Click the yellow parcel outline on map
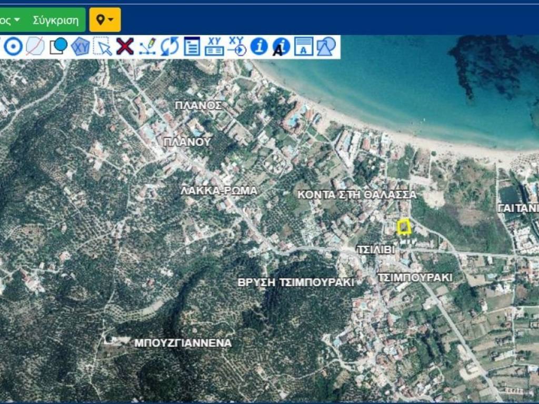 [x=404, y=227]
